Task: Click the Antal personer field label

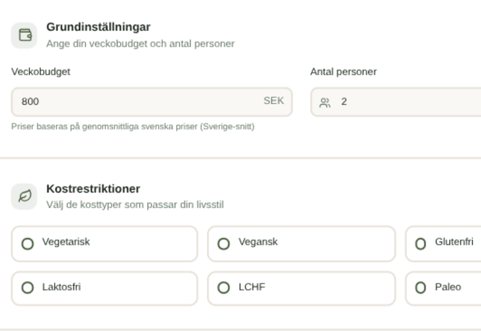Action: pos(343,72)
